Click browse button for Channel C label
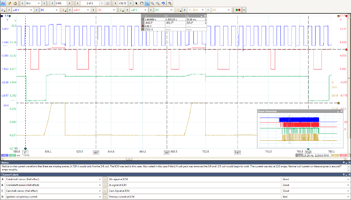Viewport: 351px width, 200px height. click(x=105, y=191)
